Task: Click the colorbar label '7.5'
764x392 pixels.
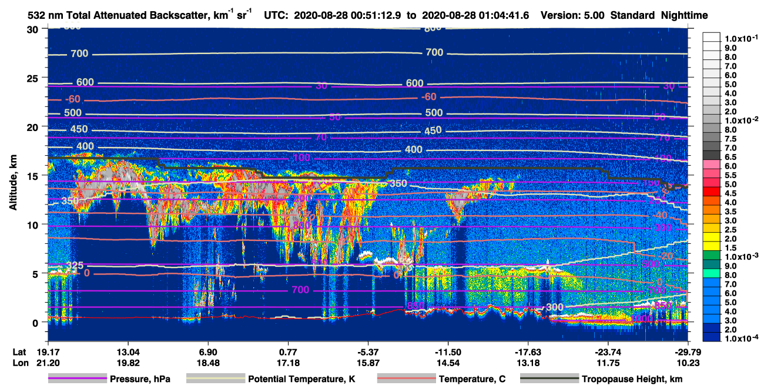Action: pyautogui.click(x=729, y=139)
